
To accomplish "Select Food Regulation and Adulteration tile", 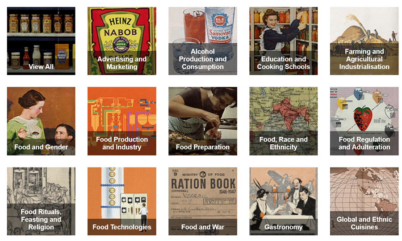I will (364, 121).
